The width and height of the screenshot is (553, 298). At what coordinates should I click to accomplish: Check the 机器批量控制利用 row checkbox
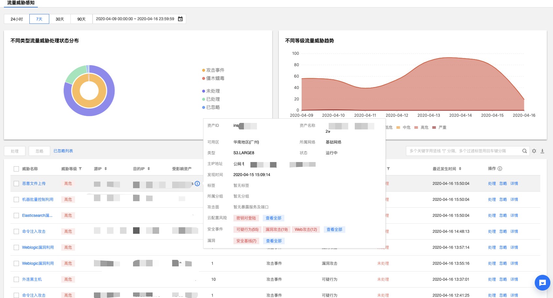(x=16, y=200)
